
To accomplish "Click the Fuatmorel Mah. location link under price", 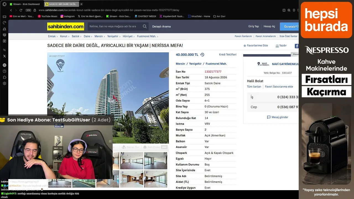I will pos(216,64).
